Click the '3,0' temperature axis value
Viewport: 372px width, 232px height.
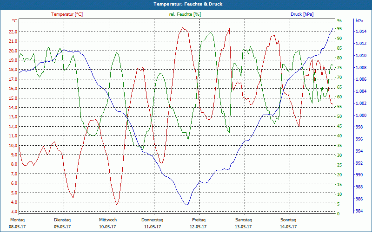(x=14, y=212)
